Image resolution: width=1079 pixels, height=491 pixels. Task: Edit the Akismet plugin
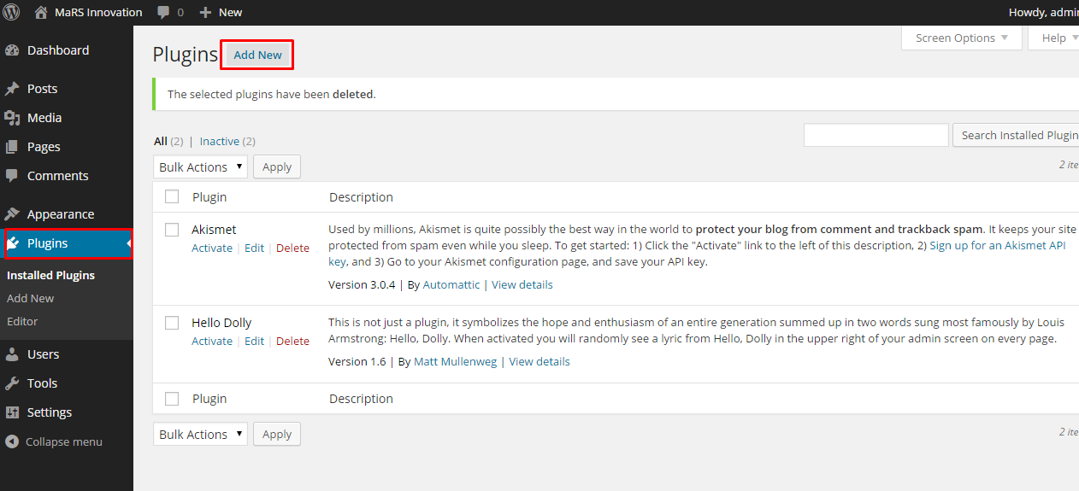pyautogui.click(x=254, y=248)
